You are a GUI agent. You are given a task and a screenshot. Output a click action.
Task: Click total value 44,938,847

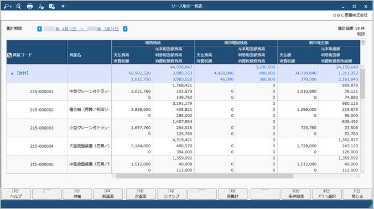click(181, 67)
